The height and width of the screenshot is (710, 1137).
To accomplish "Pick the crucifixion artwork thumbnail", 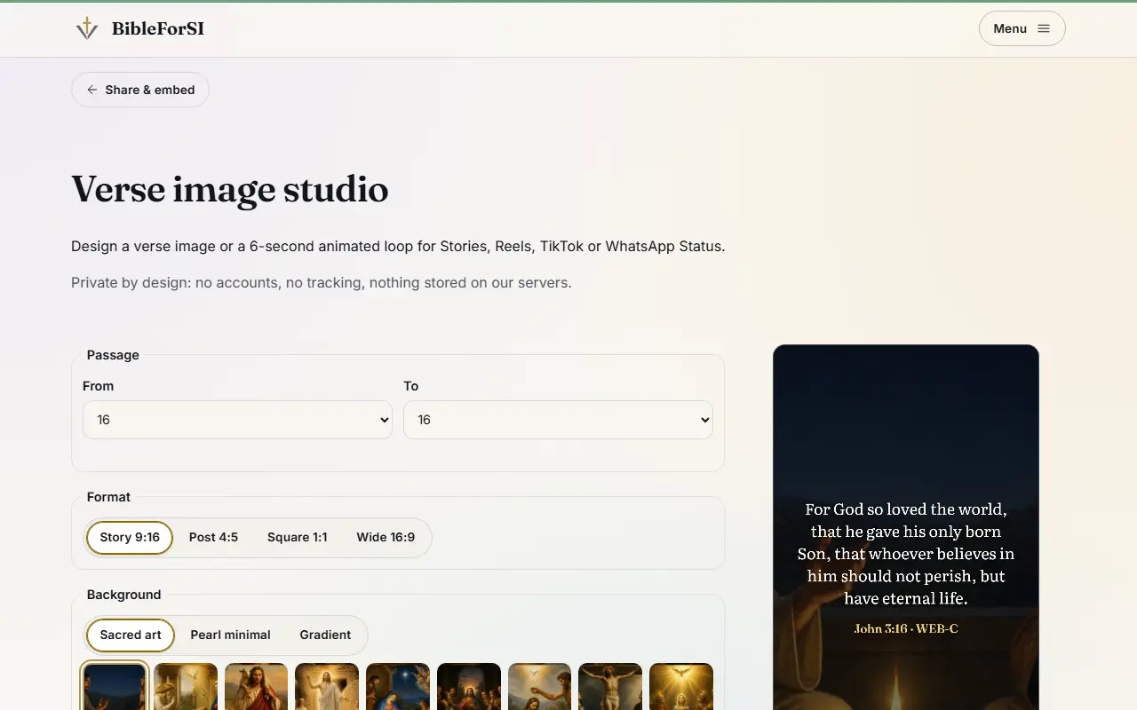I will pos(610,687).
